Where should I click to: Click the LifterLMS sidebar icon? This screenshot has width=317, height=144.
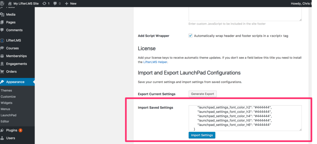(x=2, y=40)
